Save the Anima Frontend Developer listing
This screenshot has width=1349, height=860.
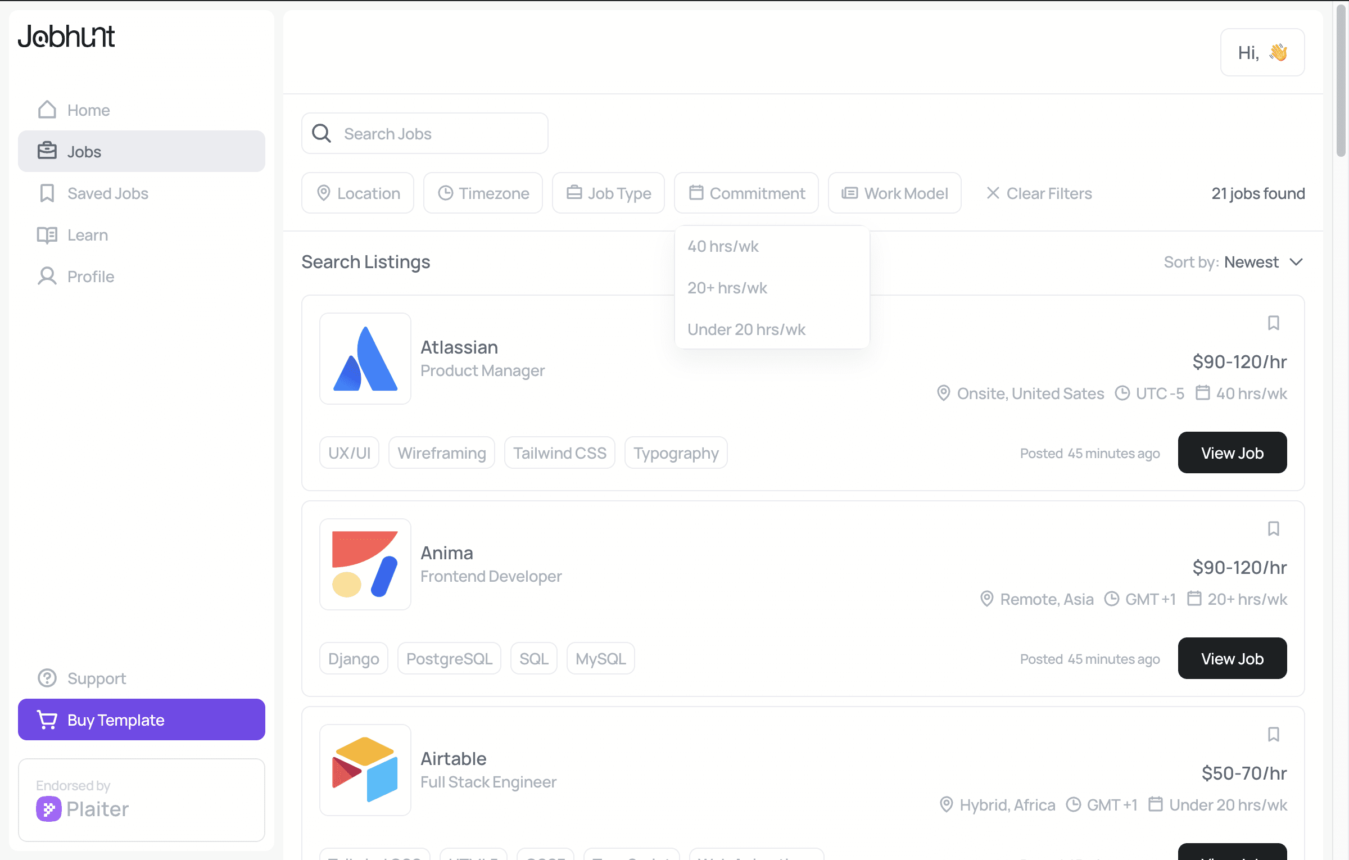[x=1273, y=528]
